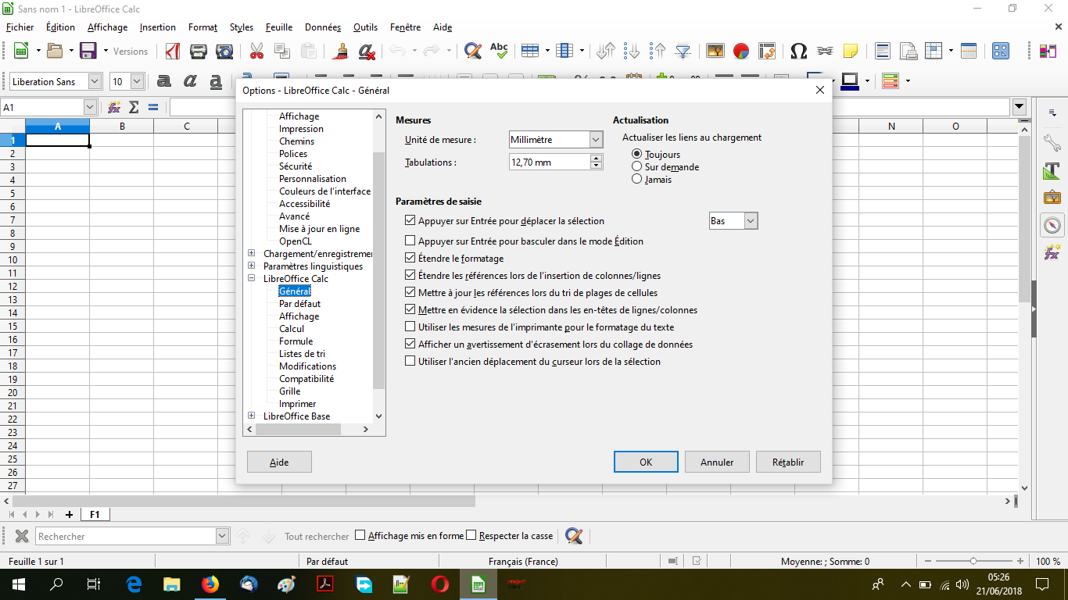Open the sidebar Navigator compass icon
This screenshot has height=600, width=1068.
(1052, 225)
